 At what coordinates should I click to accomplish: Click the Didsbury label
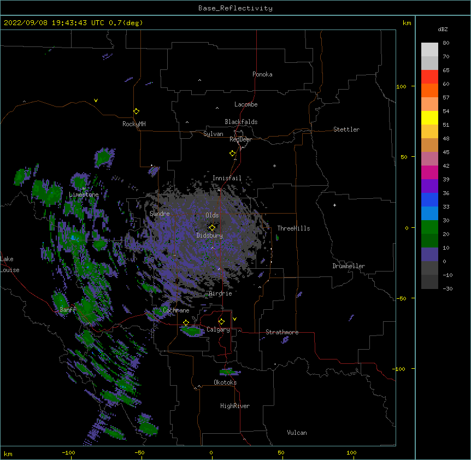coord(210,235)
